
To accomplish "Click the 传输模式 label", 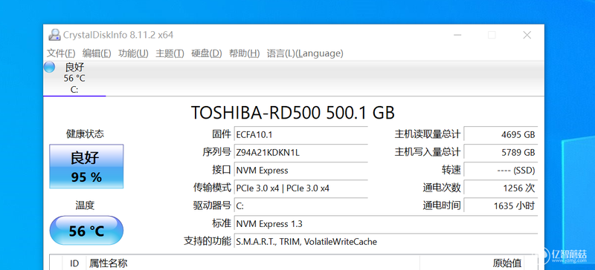I will click(212, 188).
